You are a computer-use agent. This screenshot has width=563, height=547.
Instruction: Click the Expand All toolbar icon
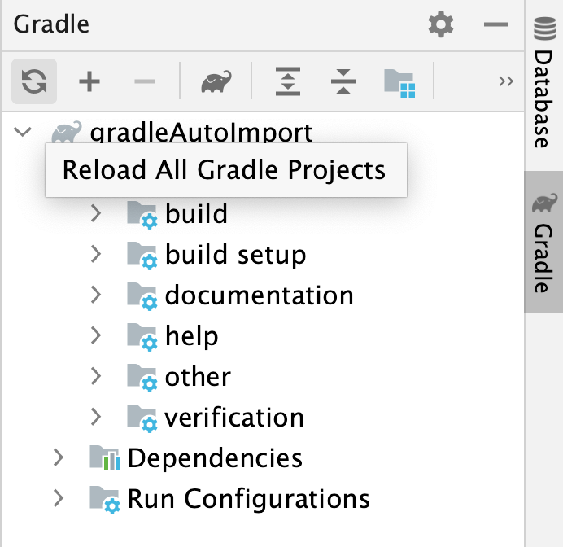tap(289, 81)
